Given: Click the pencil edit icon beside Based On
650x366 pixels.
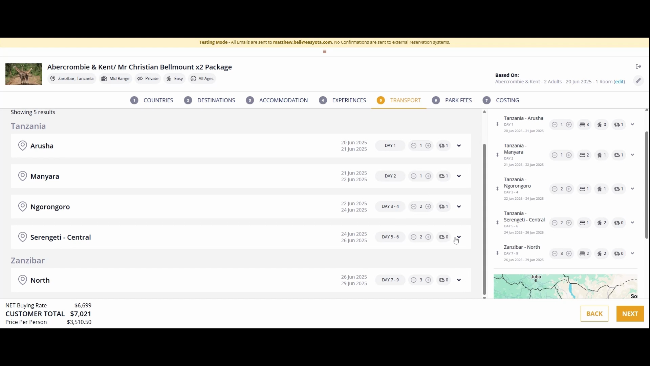Looking at the screenshot, I should coord(638,81).
